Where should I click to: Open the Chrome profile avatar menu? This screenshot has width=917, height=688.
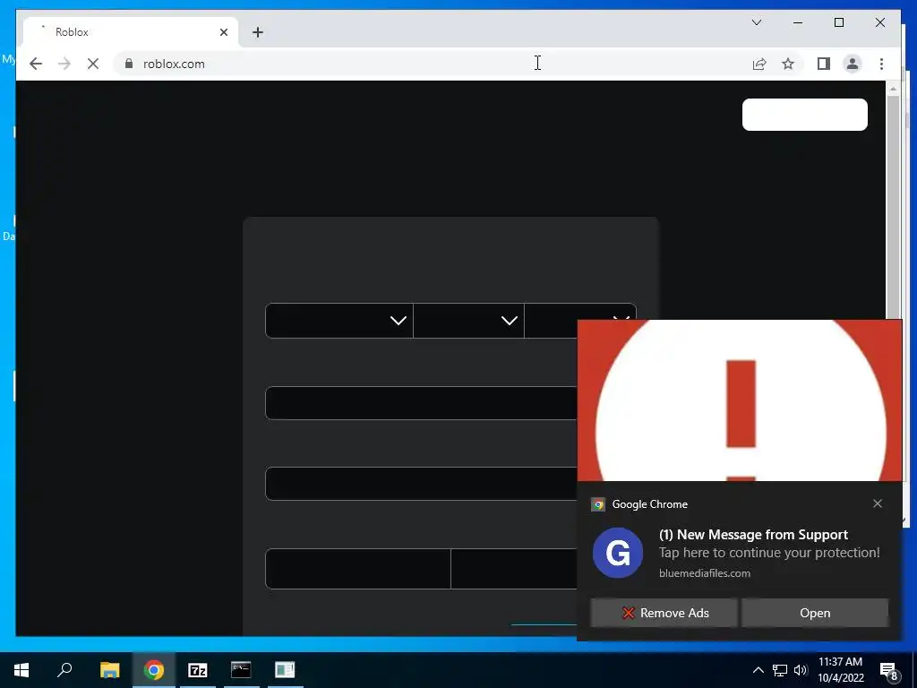pos(853,64)
